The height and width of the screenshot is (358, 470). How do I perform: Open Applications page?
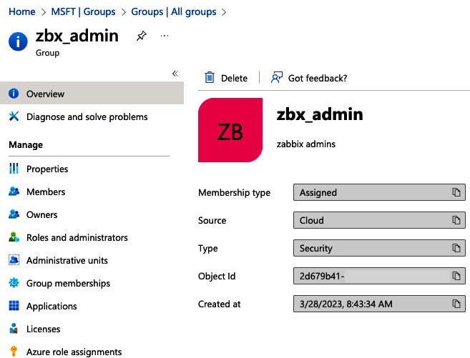(x=52, y=307)
